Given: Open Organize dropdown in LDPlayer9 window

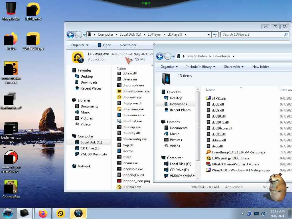Looking at the screenshot, I should [x=80, y=45].
